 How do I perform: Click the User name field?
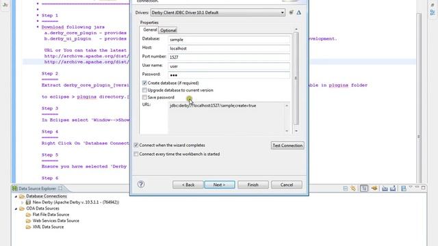tap(229, 66)
